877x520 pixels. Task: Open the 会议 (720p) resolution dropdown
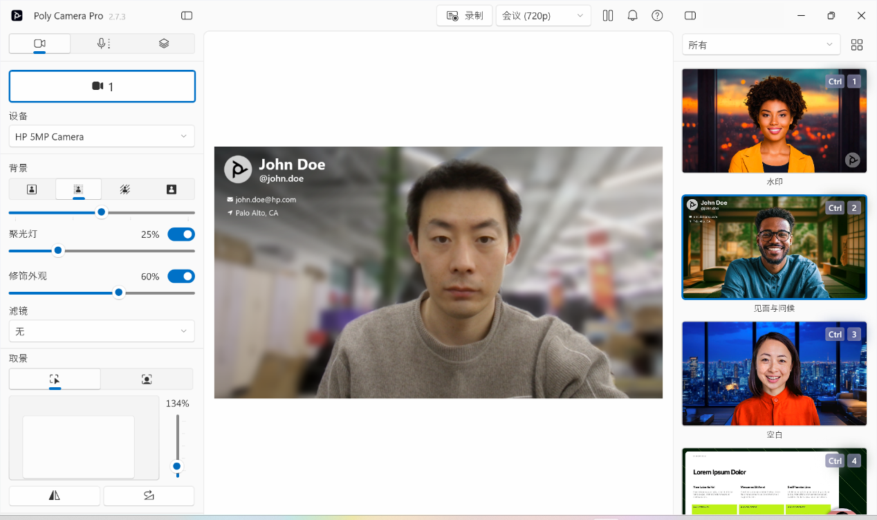pyautogui.click(x=543, y=15)
